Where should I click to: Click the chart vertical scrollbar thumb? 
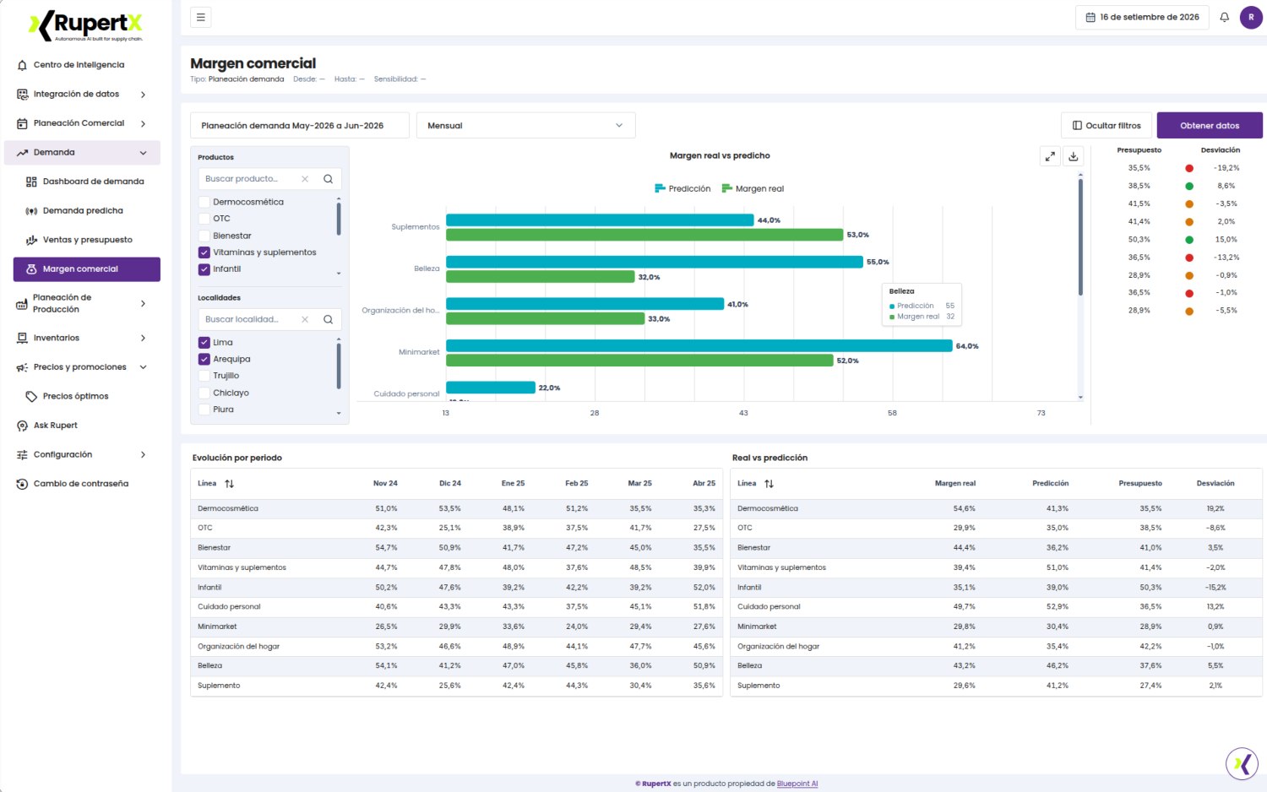[x=1080, y=237]
